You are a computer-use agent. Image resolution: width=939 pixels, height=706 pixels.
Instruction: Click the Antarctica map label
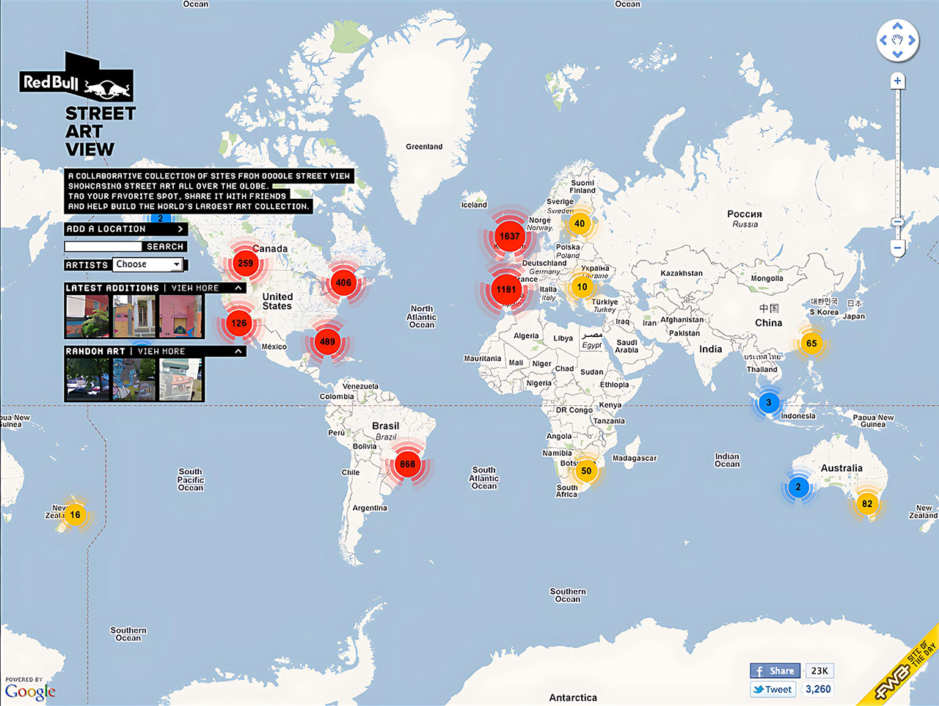click(573, 697)
